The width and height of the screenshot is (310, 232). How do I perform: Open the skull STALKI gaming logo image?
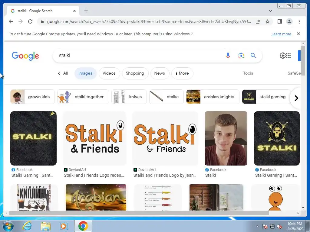click(x=277, y=138)
